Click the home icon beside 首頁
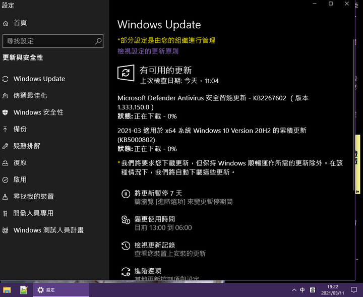Screen dimensions: 363x297 (6, 23)
